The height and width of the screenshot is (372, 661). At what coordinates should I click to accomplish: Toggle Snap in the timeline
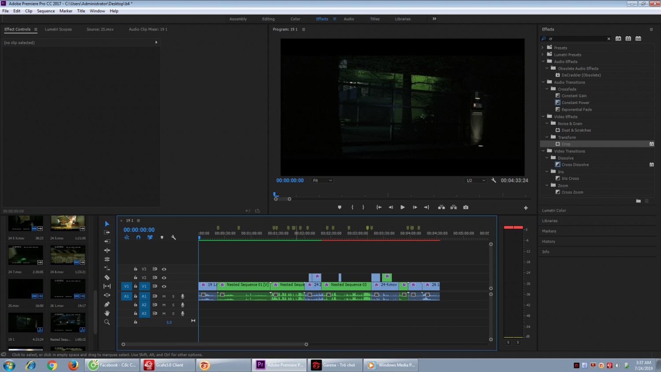[x=138, y=237]
